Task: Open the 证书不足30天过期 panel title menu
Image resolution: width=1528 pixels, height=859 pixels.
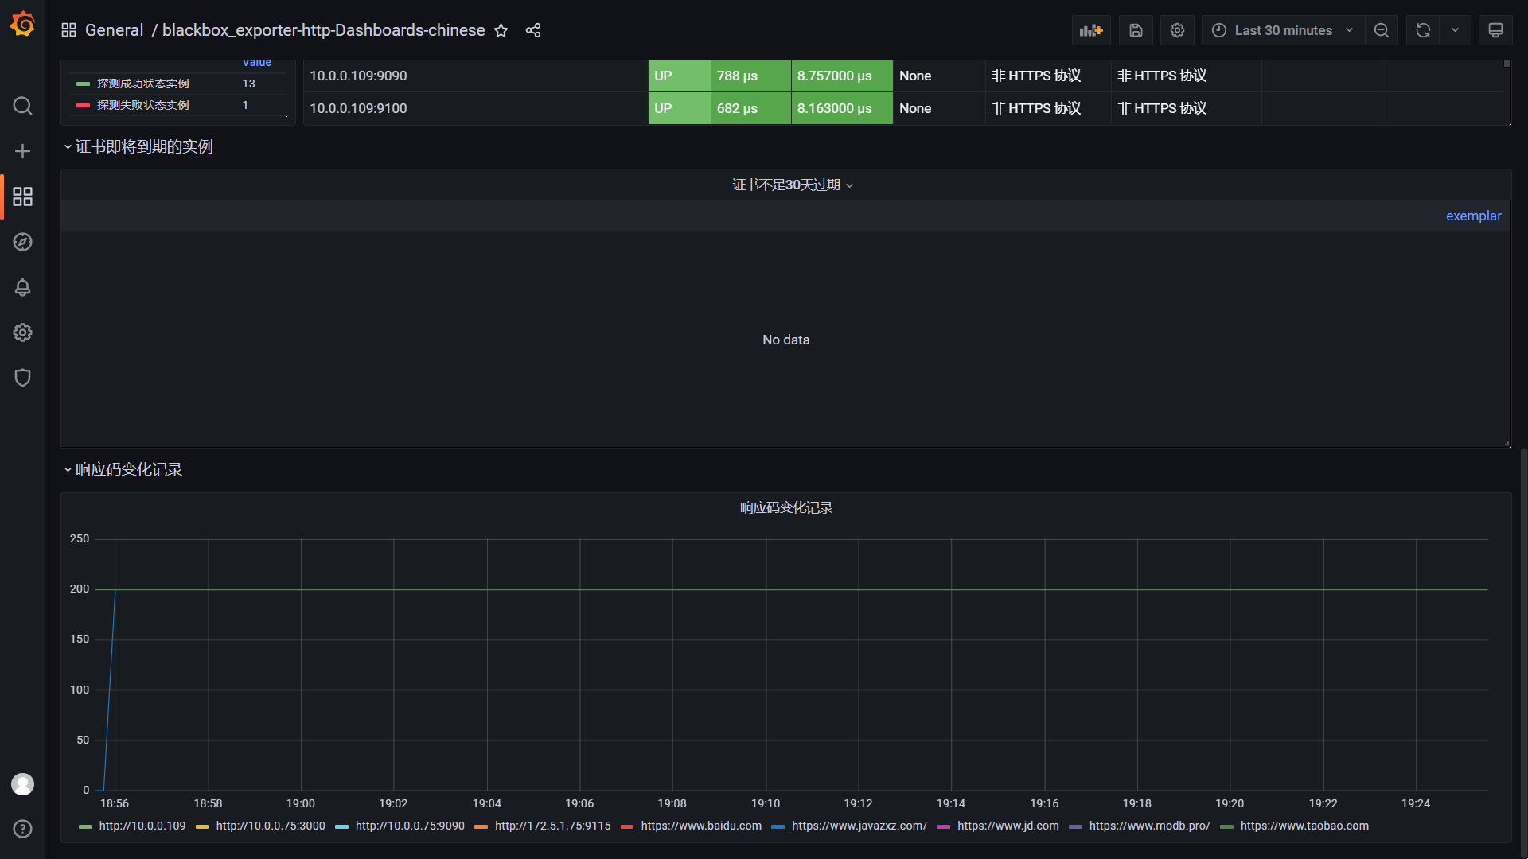Action: [x=786, y=185]
